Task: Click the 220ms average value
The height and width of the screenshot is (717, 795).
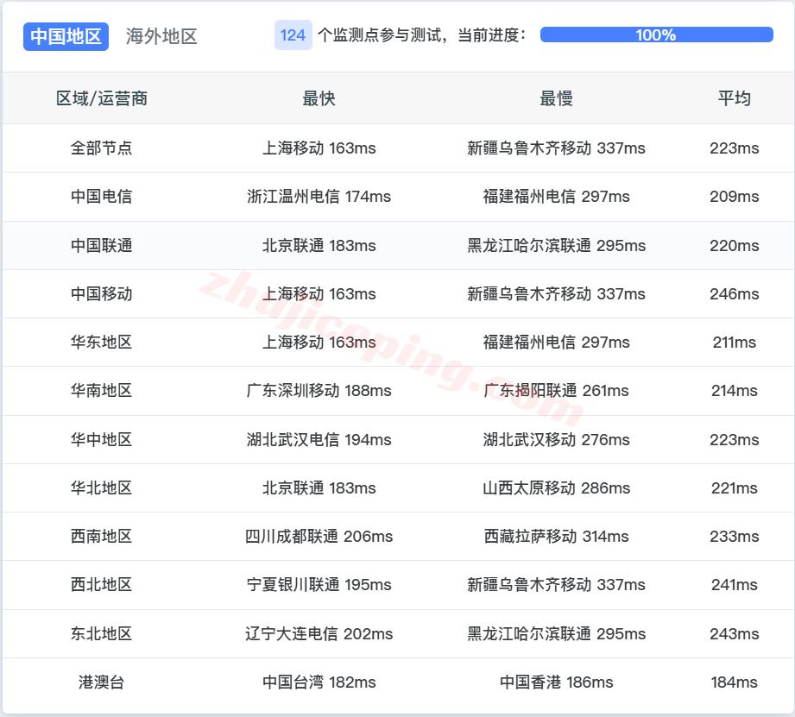Action: pos(735,245)
